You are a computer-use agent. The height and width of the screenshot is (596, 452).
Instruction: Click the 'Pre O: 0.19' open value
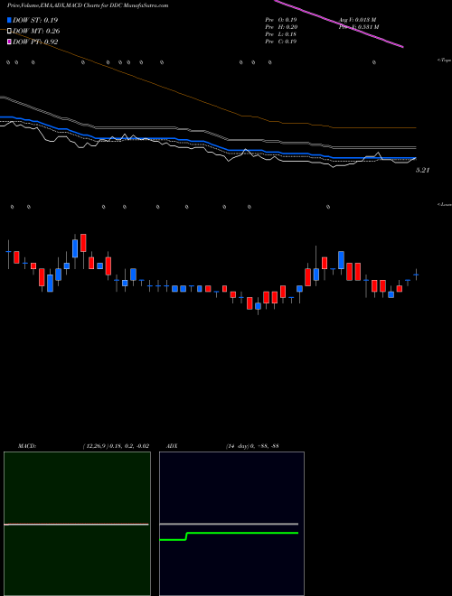pyautogui.click(x=281, y=19)
